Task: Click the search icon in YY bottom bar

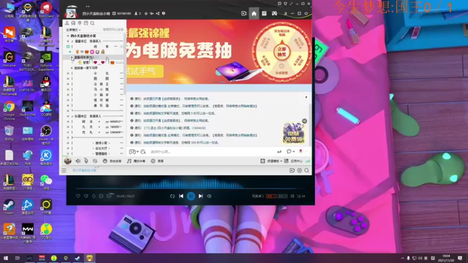Action: coord(307,171)
